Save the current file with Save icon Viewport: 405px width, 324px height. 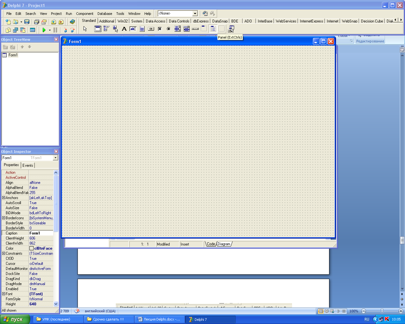pyautogui.click(x=27, y=22)
